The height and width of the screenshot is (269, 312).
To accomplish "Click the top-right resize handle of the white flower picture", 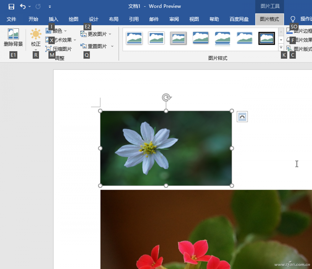I will (x=232, y=111).
